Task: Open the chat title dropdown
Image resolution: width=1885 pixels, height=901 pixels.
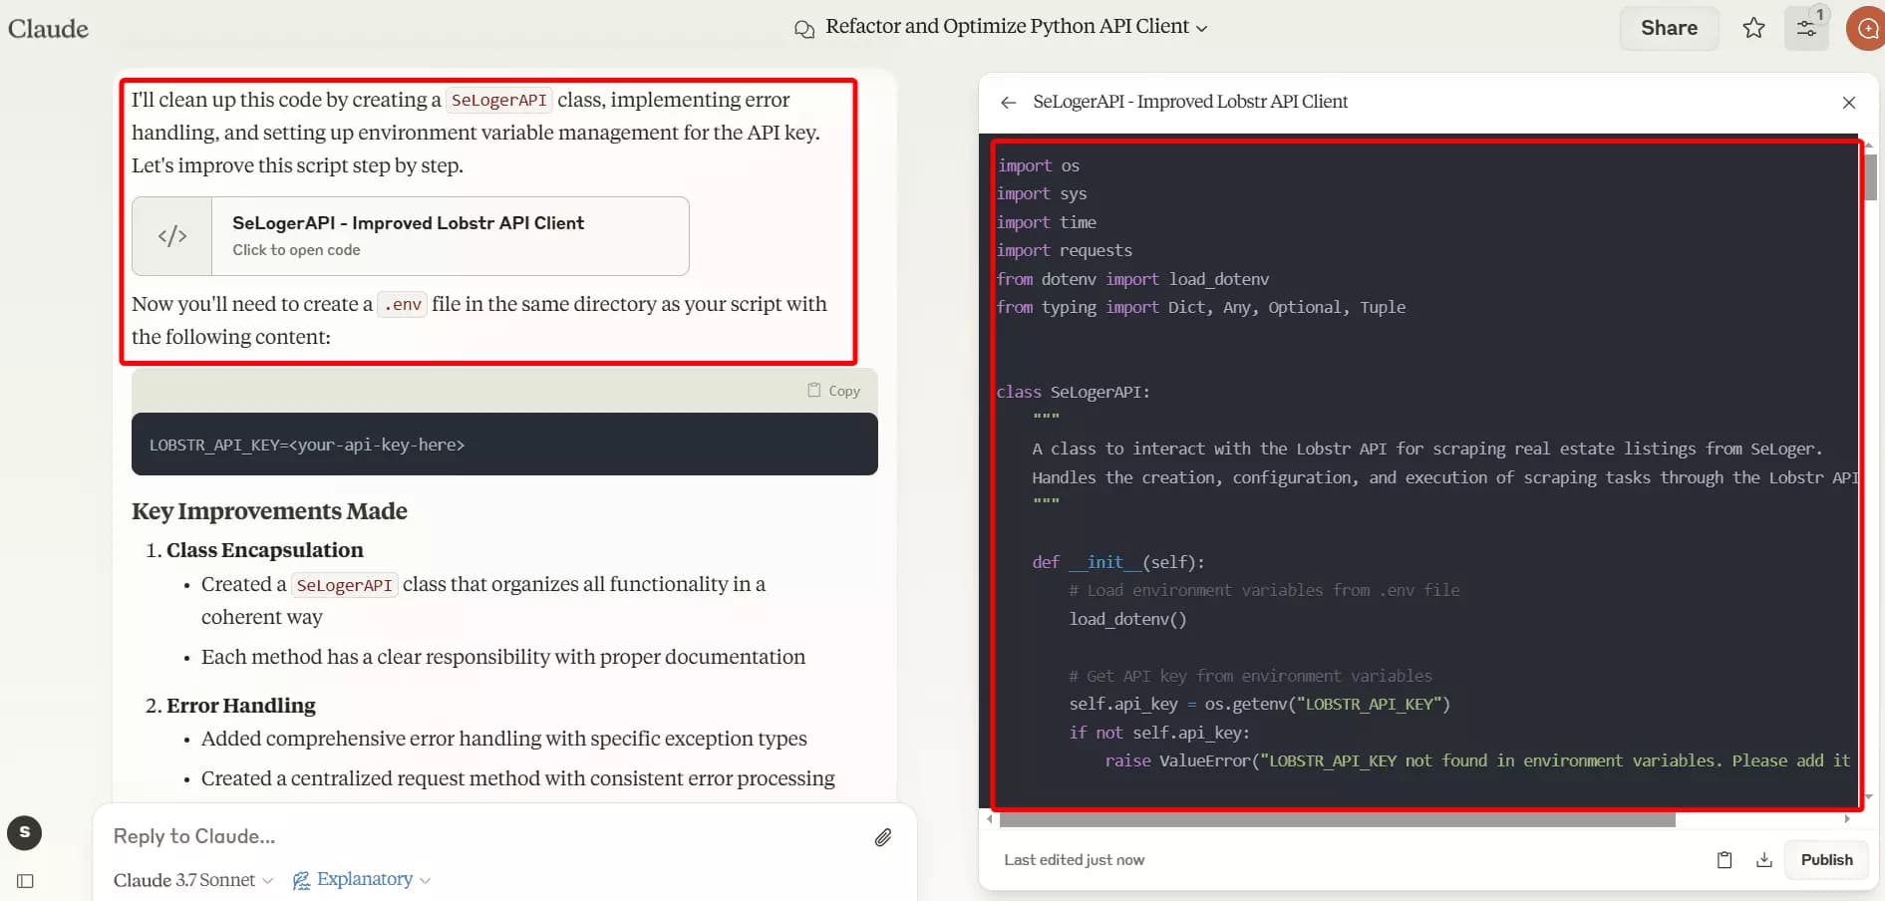Action: tap(1016, 27)
